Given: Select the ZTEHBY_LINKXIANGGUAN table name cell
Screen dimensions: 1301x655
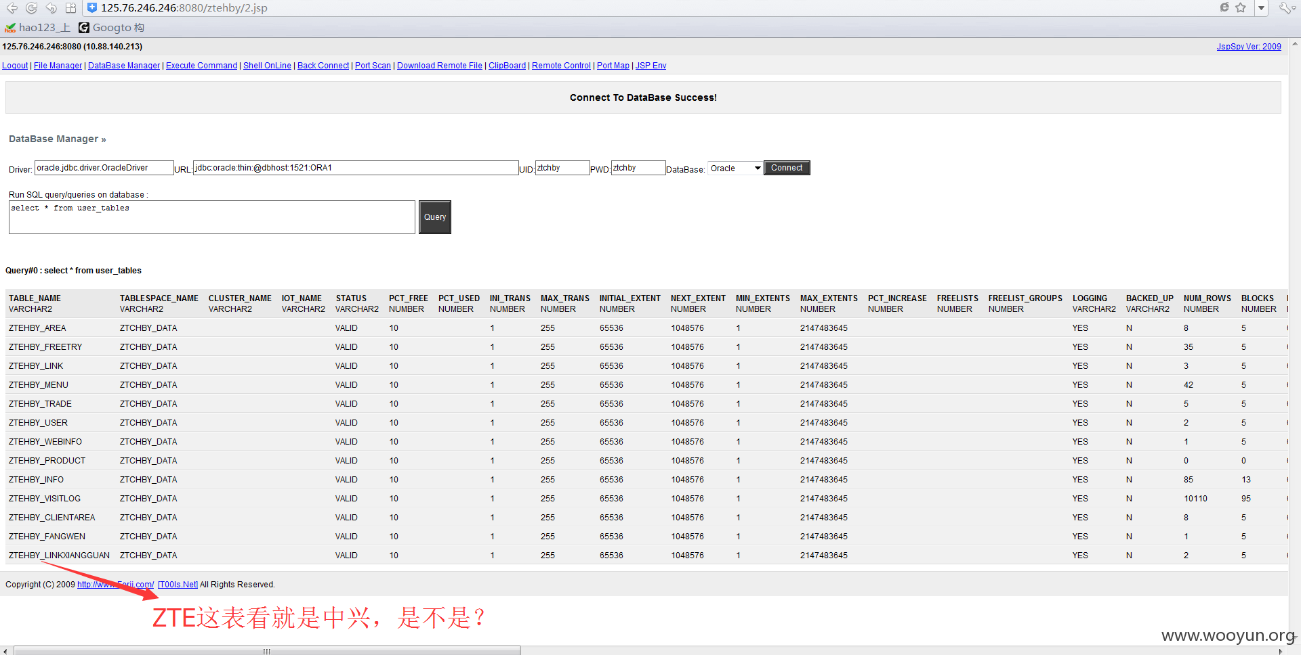Looking at the screenshot, I should (59, 556).
